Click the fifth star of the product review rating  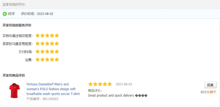point(109,84)
